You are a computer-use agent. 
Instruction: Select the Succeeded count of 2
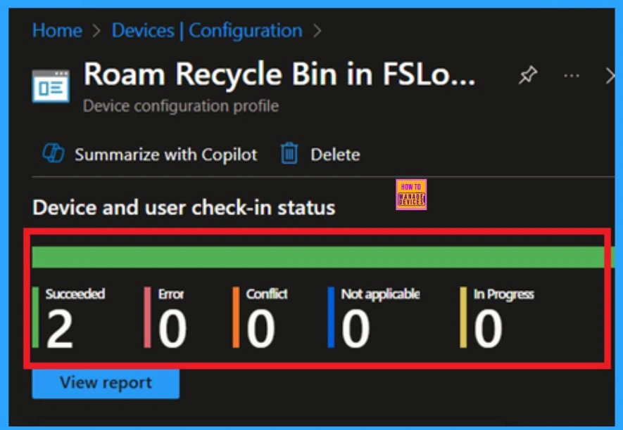click(x=60, y=330)
